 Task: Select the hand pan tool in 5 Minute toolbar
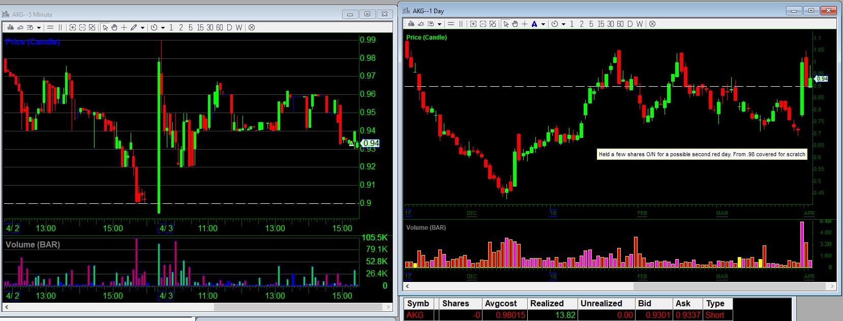(x=114, y=27)
